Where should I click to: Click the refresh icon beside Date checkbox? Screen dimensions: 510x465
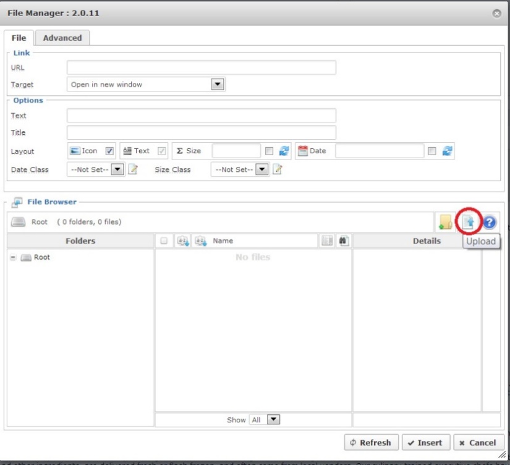tap(448, 151)
